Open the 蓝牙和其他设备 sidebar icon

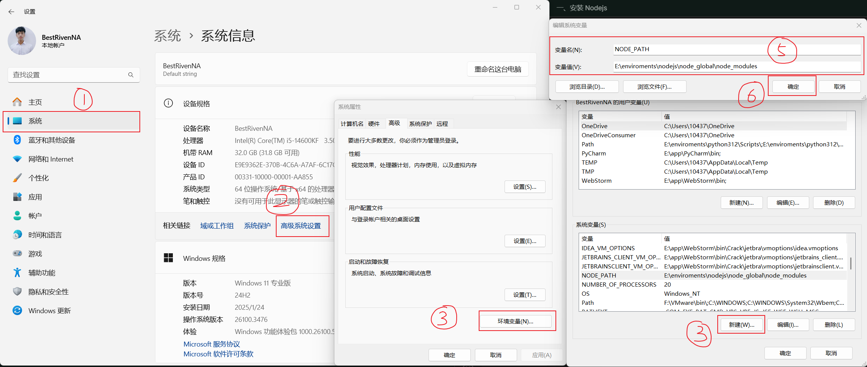tap(17, 140)
